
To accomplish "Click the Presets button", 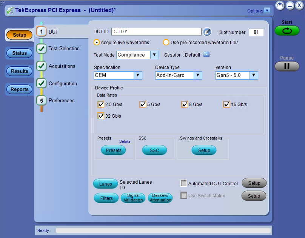I will tap(114, 150).
